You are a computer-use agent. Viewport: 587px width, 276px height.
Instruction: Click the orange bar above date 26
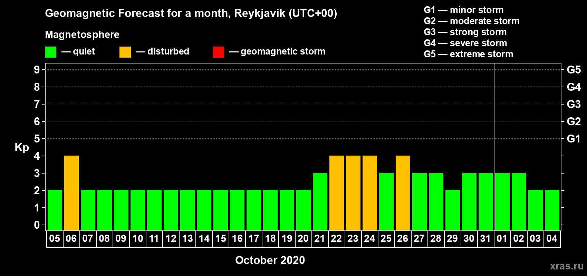403,193
